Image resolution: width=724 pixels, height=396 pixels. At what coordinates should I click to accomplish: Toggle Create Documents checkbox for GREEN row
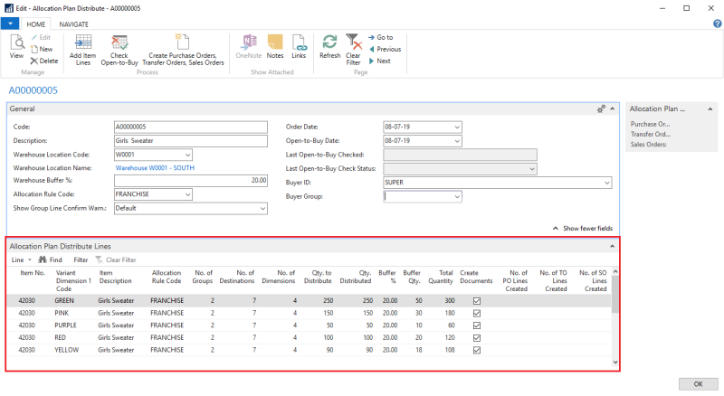(476, 300)
